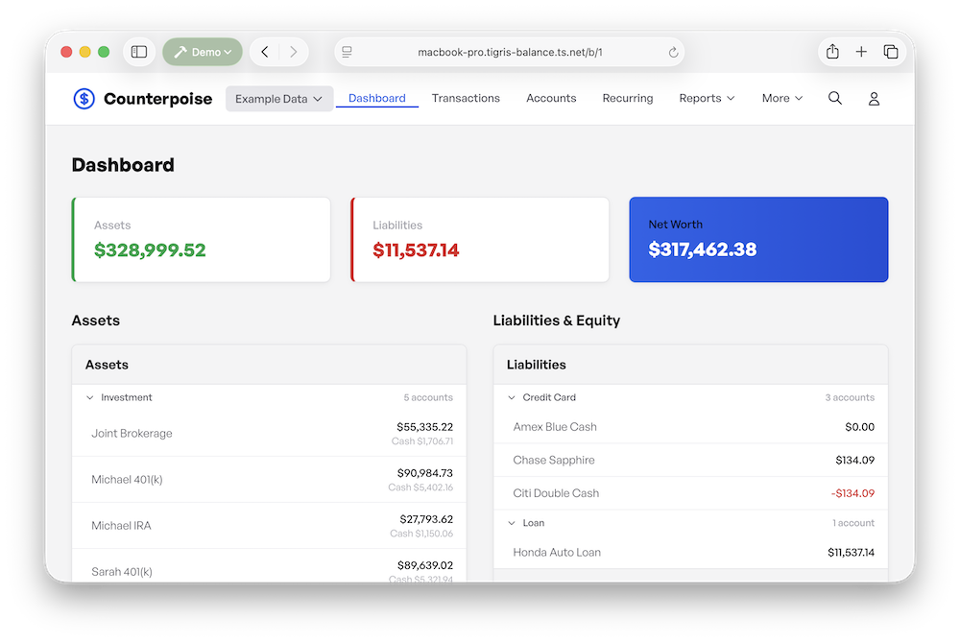960x642 pixels.
Task: Go back with the browser back arrow
Action: (265, 52)
